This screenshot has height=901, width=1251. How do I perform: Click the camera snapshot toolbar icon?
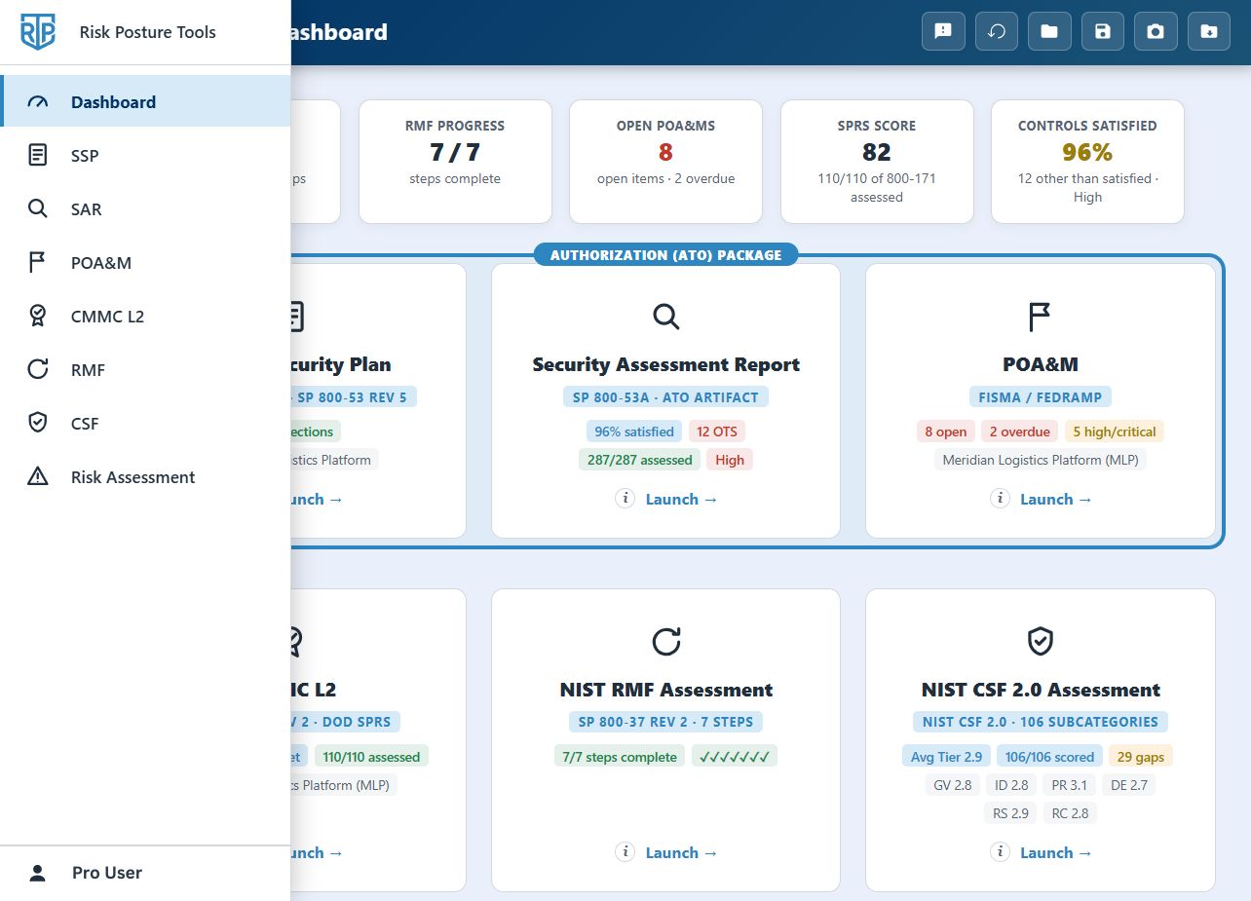1156,31
